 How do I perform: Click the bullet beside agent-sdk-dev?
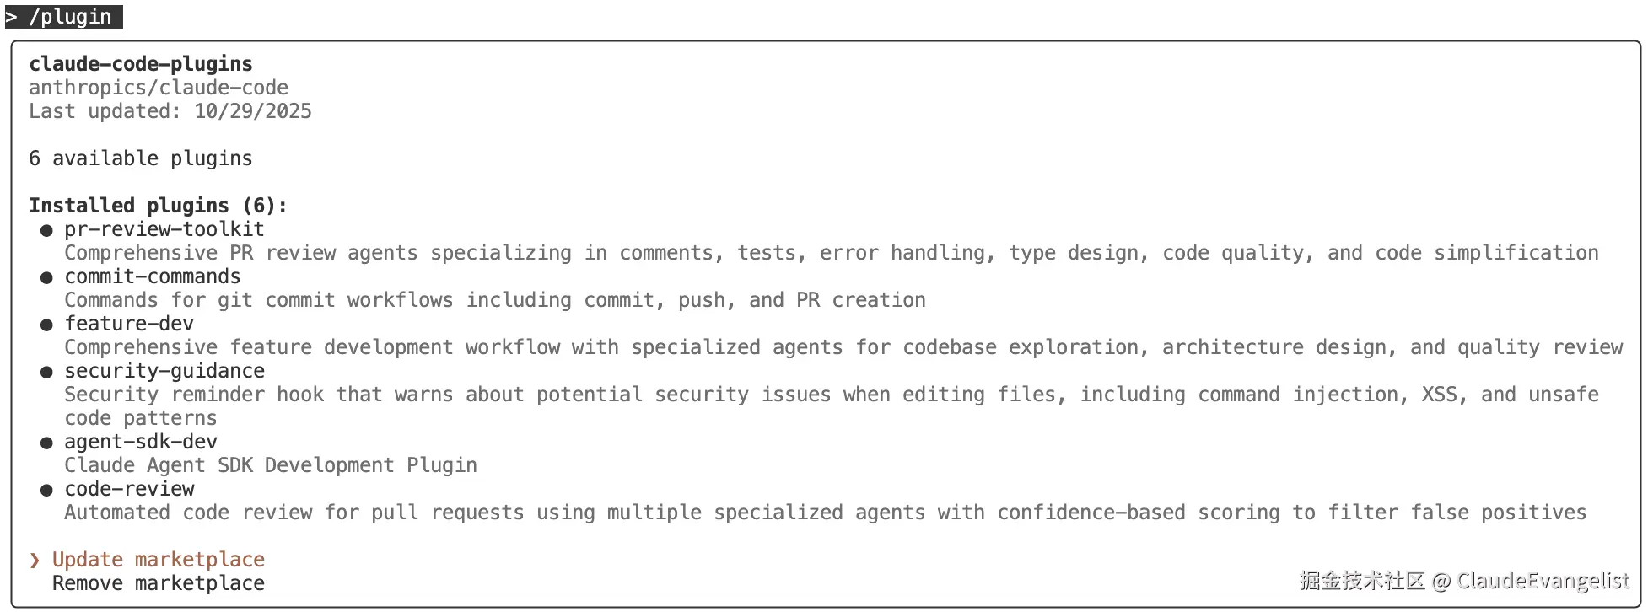[x=46, y=443]
